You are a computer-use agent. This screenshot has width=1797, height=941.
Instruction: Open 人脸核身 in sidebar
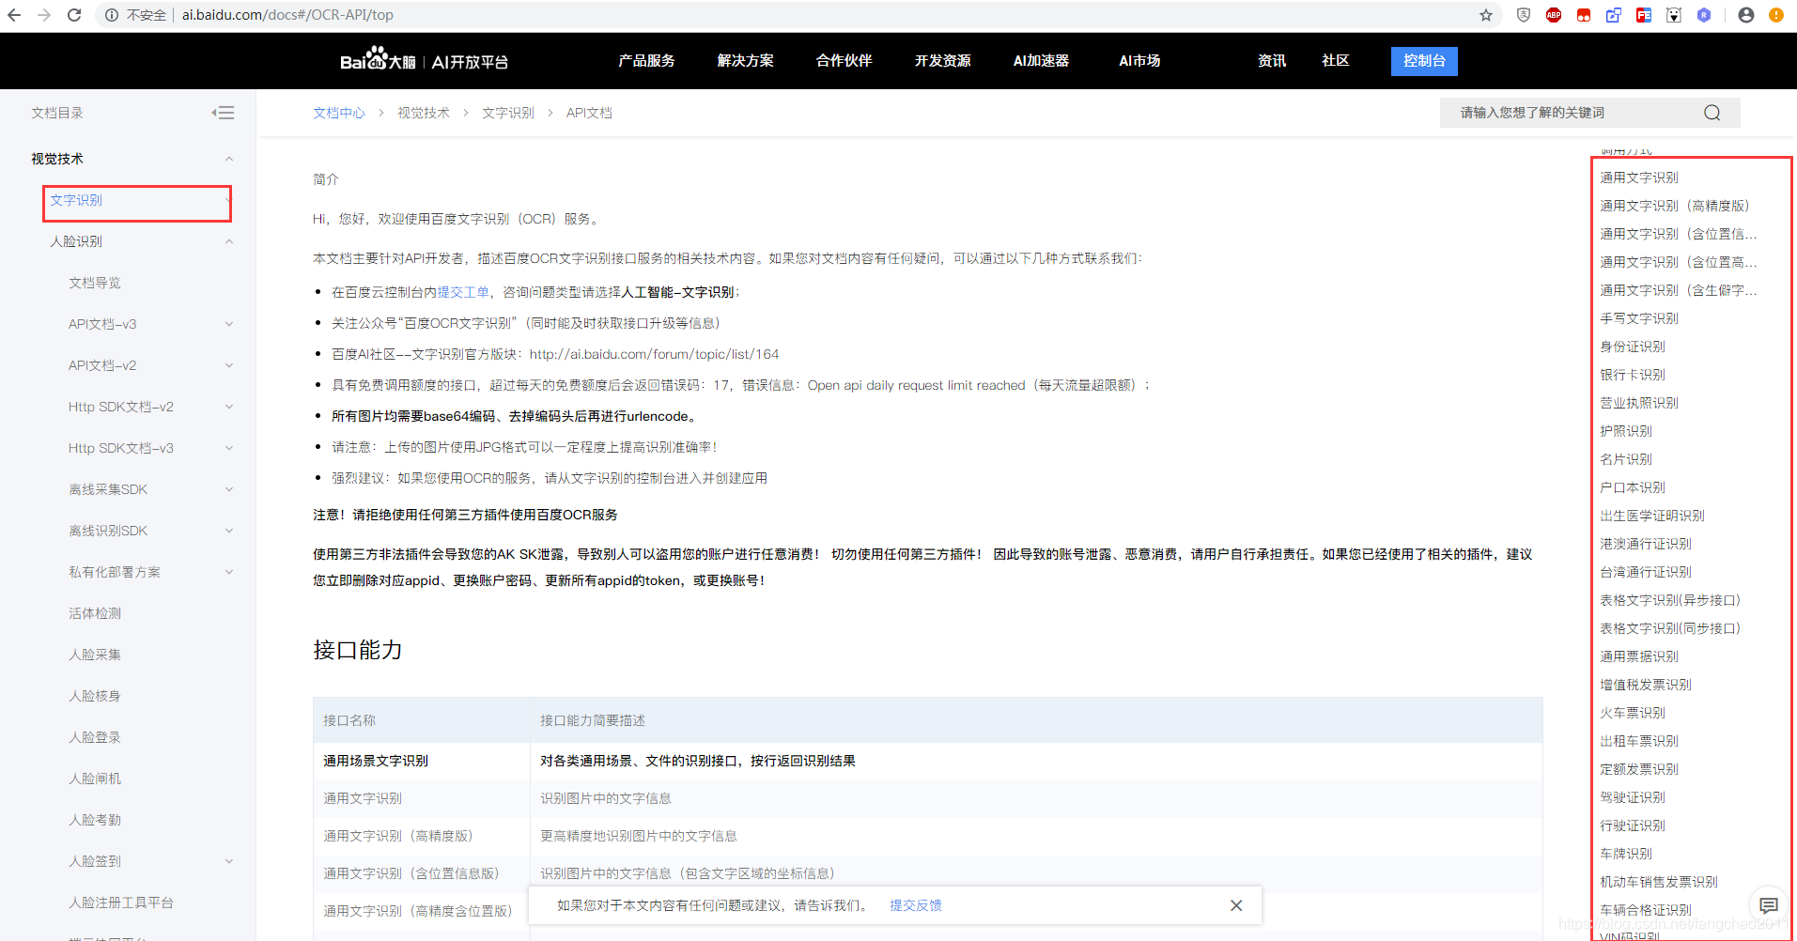coord(95,696)
